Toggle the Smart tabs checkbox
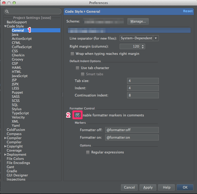 tap(83, 74)
